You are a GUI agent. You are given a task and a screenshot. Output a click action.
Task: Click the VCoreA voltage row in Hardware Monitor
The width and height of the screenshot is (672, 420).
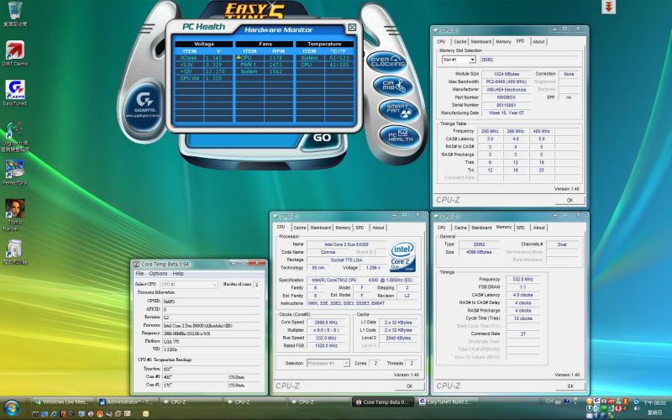pyautogui.click(x=203, y=57)
